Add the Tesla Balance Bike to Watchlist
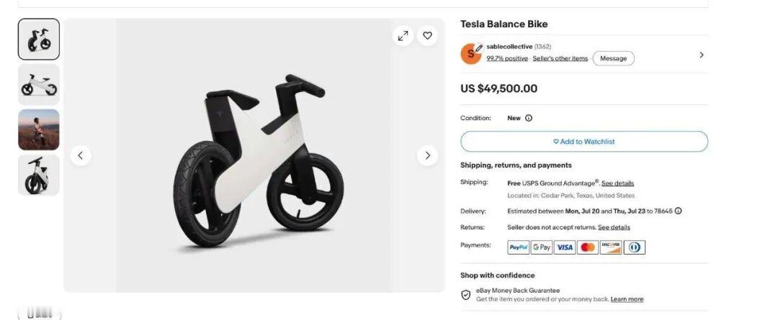The height and width of the screenshot is (320, 778). click(x=584, y=142)
